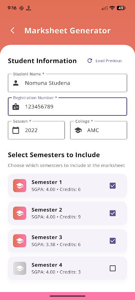This screenshot has width=135, height=300.
Task: Disable the Semester 3 checkbox
Action: tap(112, 241)
